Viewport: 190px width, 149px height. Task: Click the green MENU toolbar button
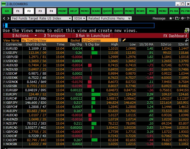tap(163, 11)
